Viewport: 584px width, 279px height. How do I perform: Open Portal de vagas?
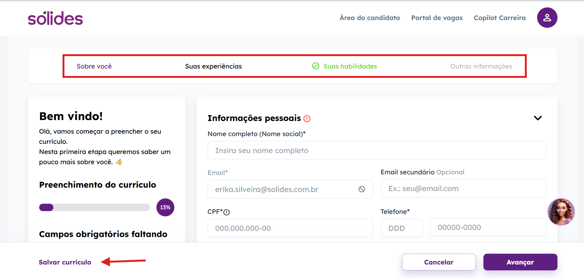pyautogui.click(x=437, y=18)
